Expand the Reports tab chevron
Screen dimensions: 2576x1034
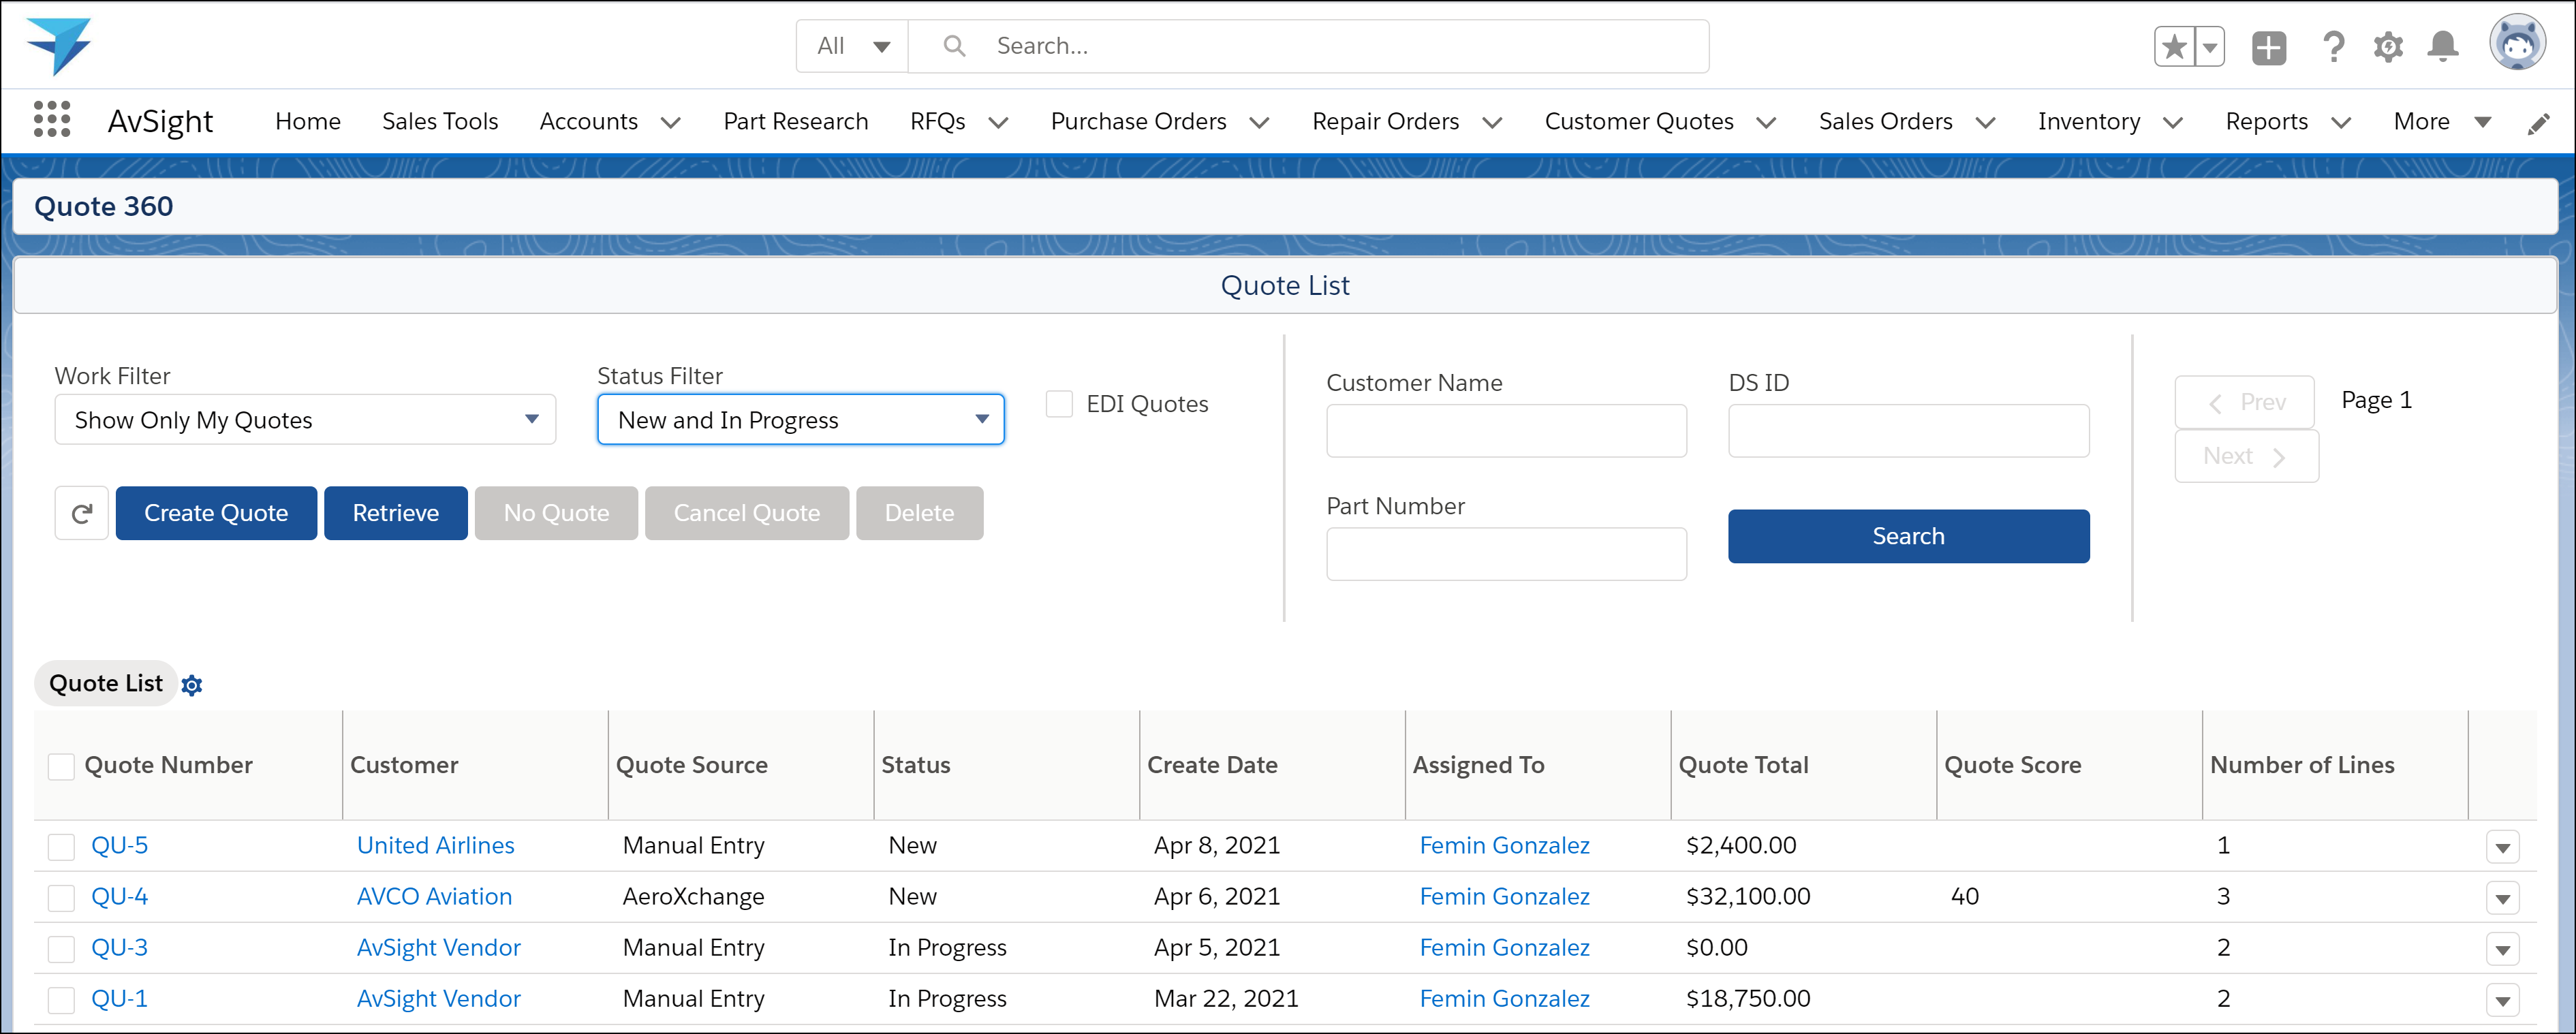[x=2341, y=122]
